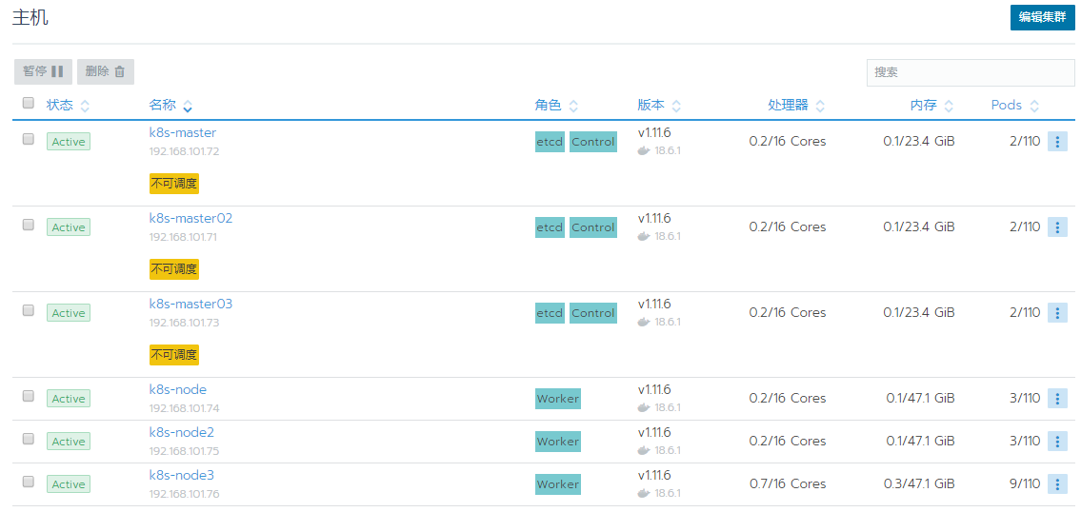Click the 9/110 pods value
Screen dimensions: 1081x512
[x=1025, y=483]
